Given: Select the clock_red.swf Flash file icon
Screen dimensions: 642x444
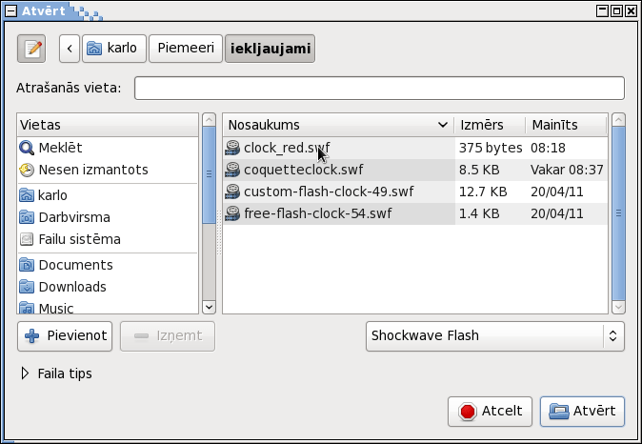Looking at the screenshot, I should 232,148.
